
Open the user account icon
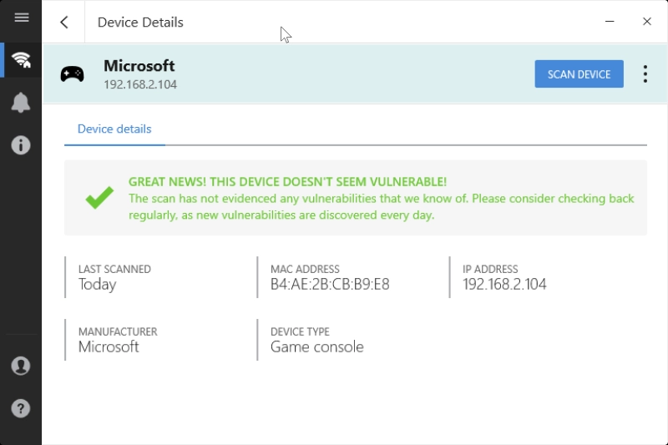click(21, 366)
